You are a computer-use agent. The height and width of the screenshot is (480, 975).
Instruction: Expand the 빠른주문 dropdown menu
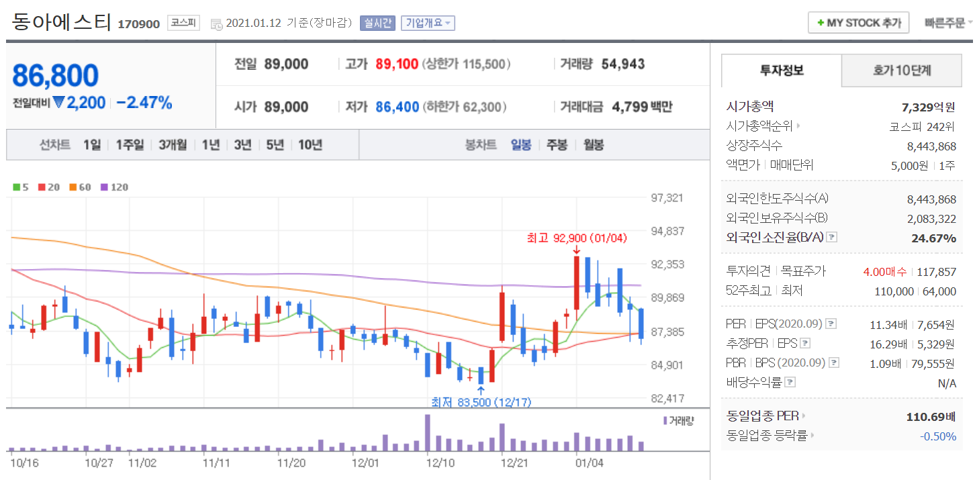(x=947, y=23)
